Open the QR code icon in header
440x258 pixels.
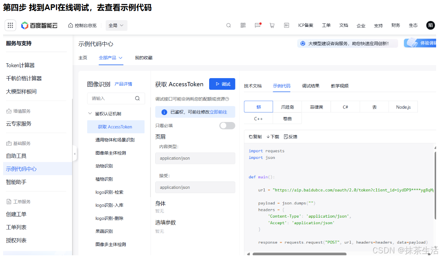243,25
